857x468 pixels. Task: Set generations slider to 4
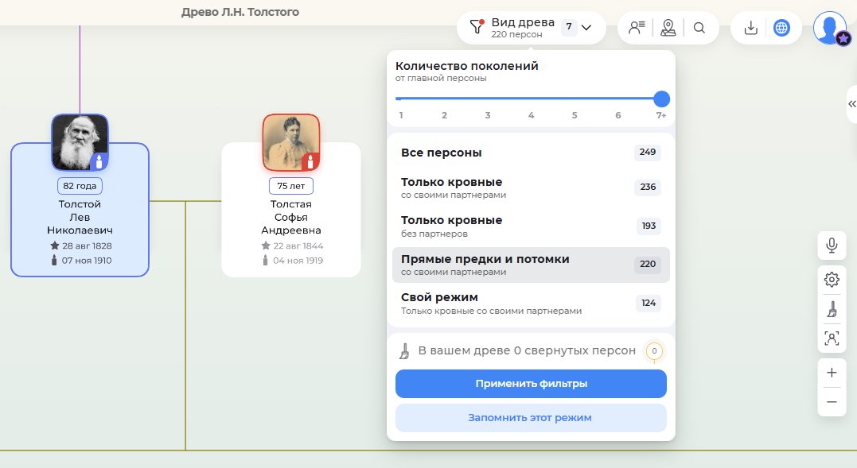pos(531,99)
